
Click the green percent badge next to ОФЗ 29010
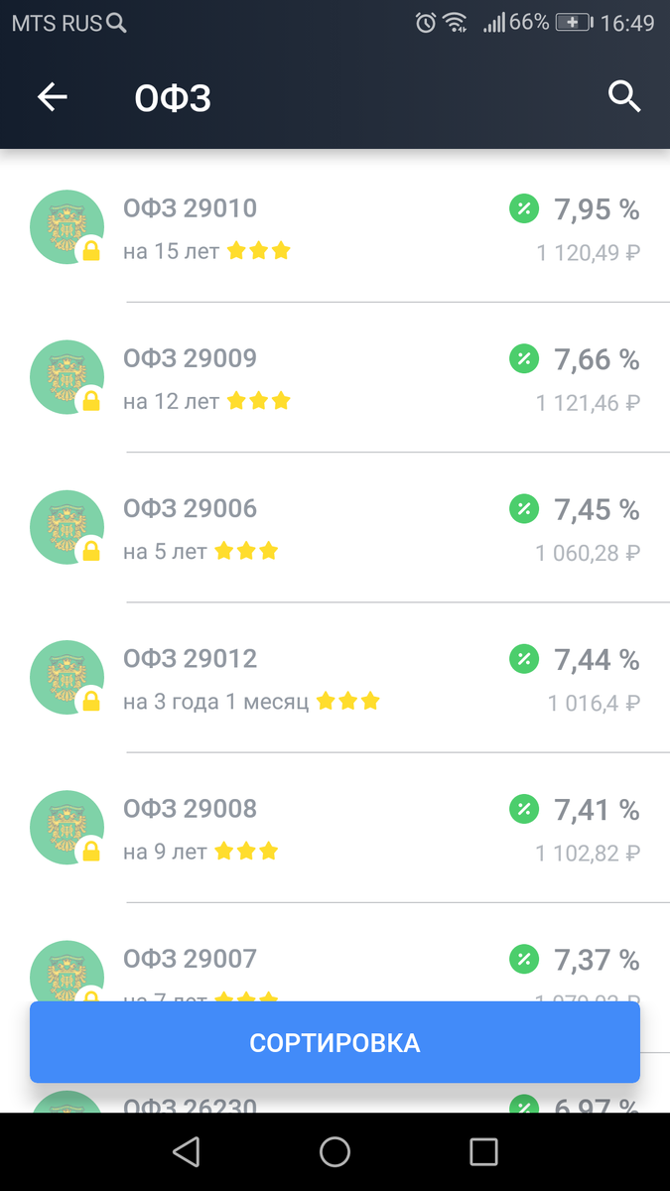(x=523, y=208)
